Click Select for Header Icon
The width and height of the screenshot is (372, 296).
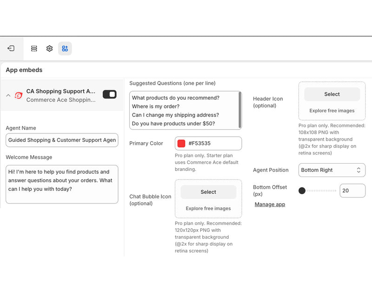332,94
